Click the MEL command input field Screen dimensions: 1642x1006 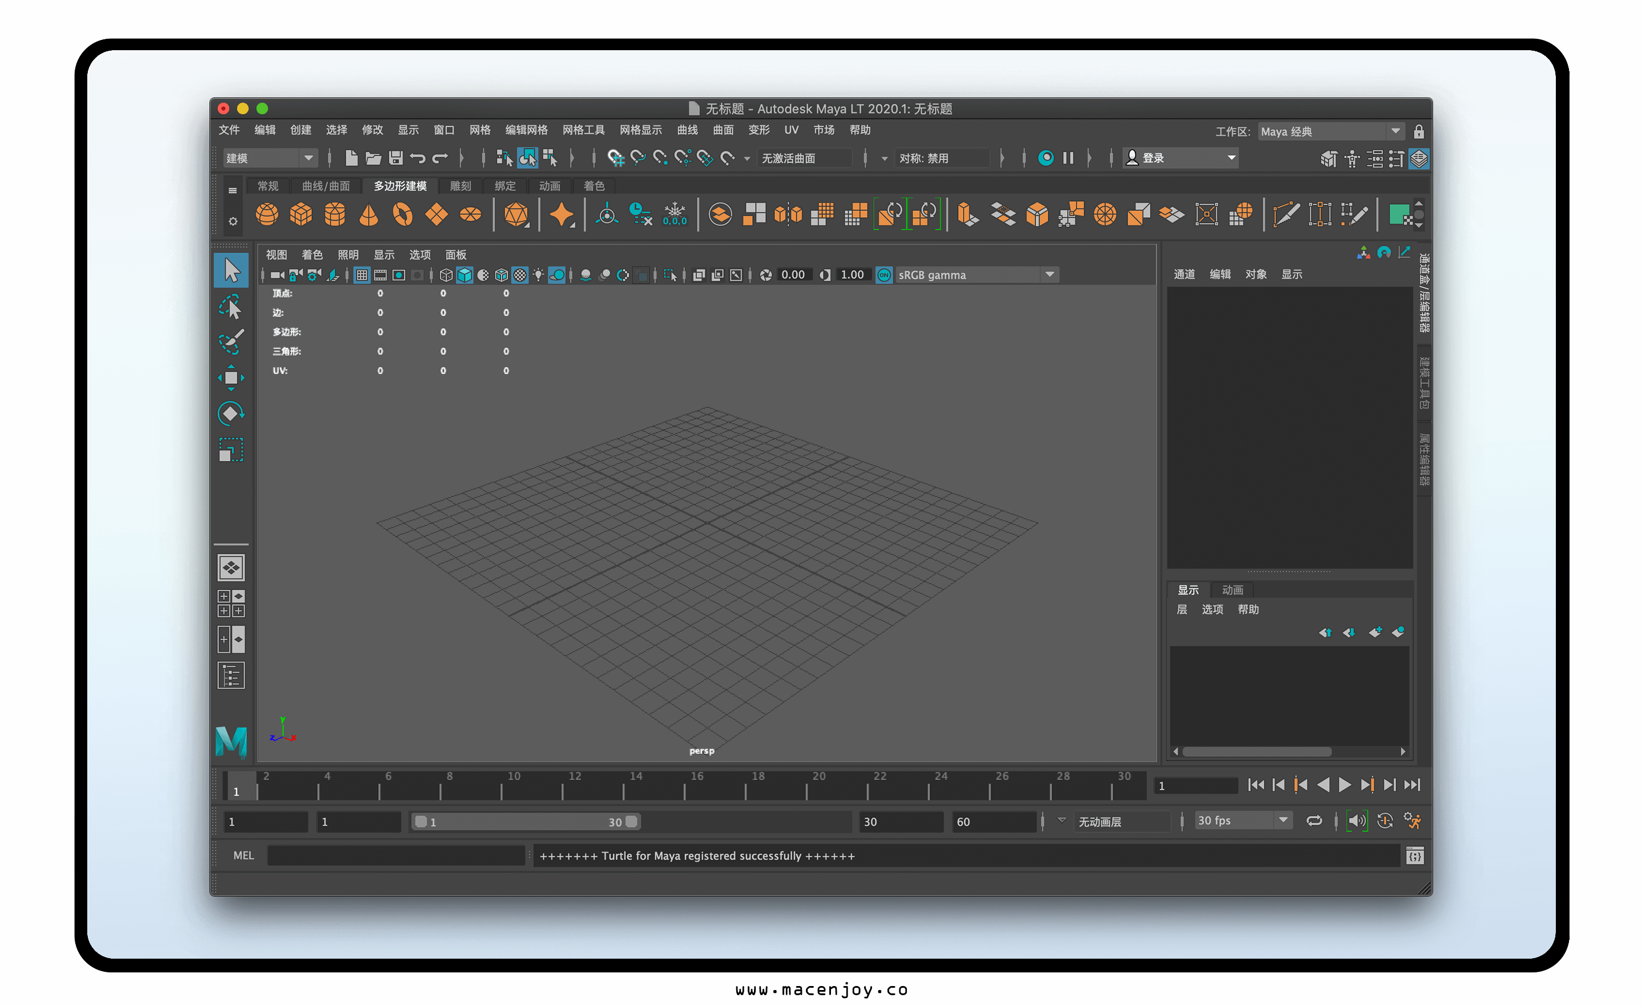point(396,855)
